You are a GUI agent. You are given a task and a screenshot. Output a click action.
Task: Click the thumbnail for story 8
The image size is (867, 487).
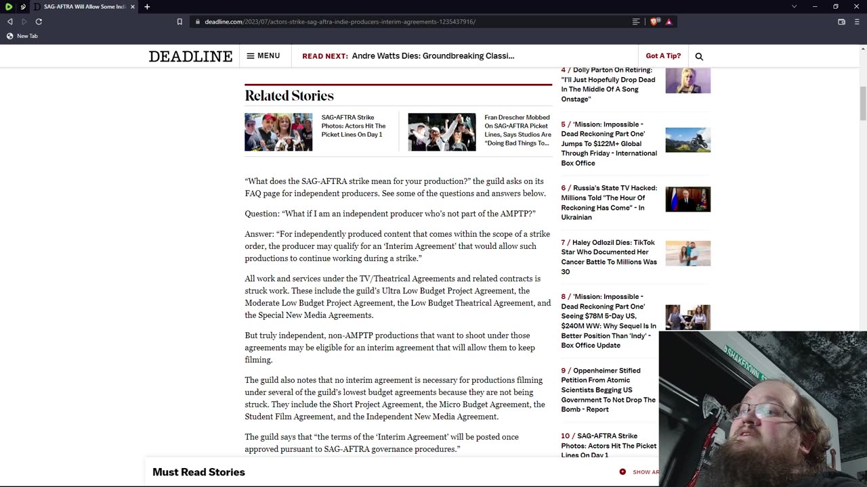(688, 317)
